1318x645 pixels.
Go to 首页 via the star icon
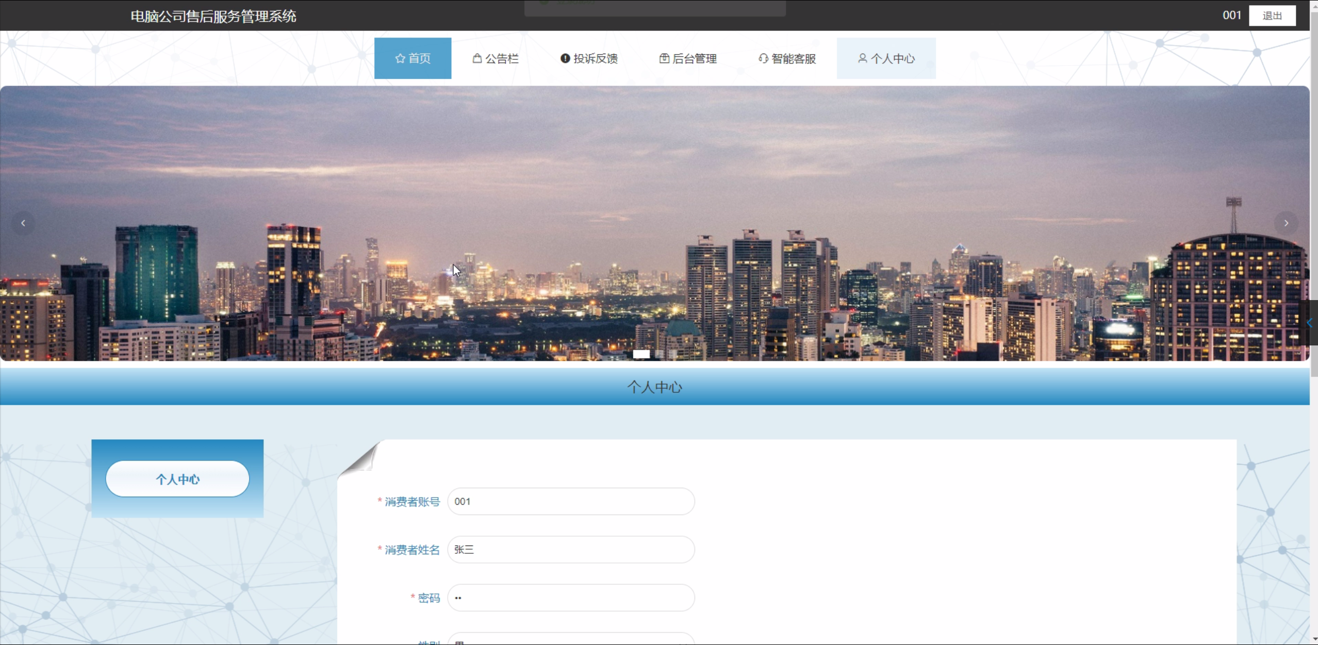(400, 59)
